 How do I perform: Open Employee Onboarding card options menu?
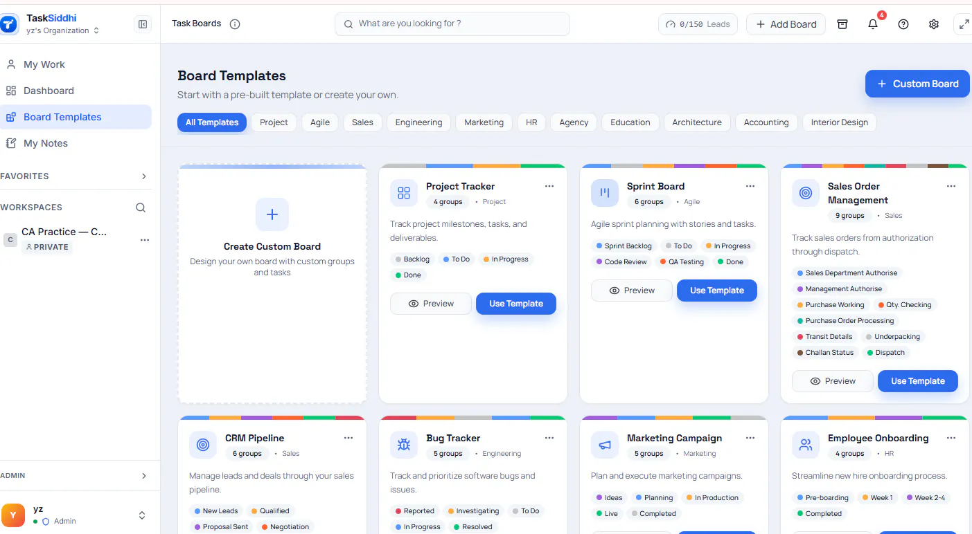[x=951, y=438]
